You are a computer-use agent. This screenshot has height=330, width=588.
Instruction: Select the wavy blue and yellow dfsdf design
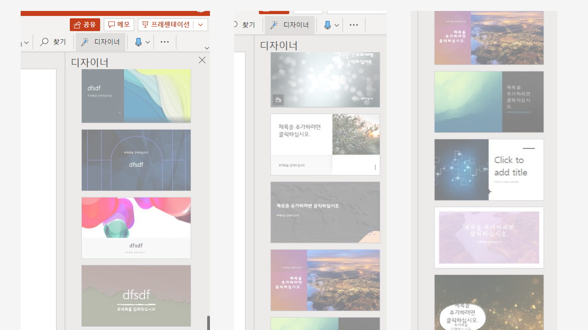pyautogui.click(x=136, y=96)
